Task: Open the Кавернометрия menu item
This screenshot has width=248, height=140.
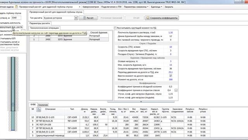Action: coord(91,7)
